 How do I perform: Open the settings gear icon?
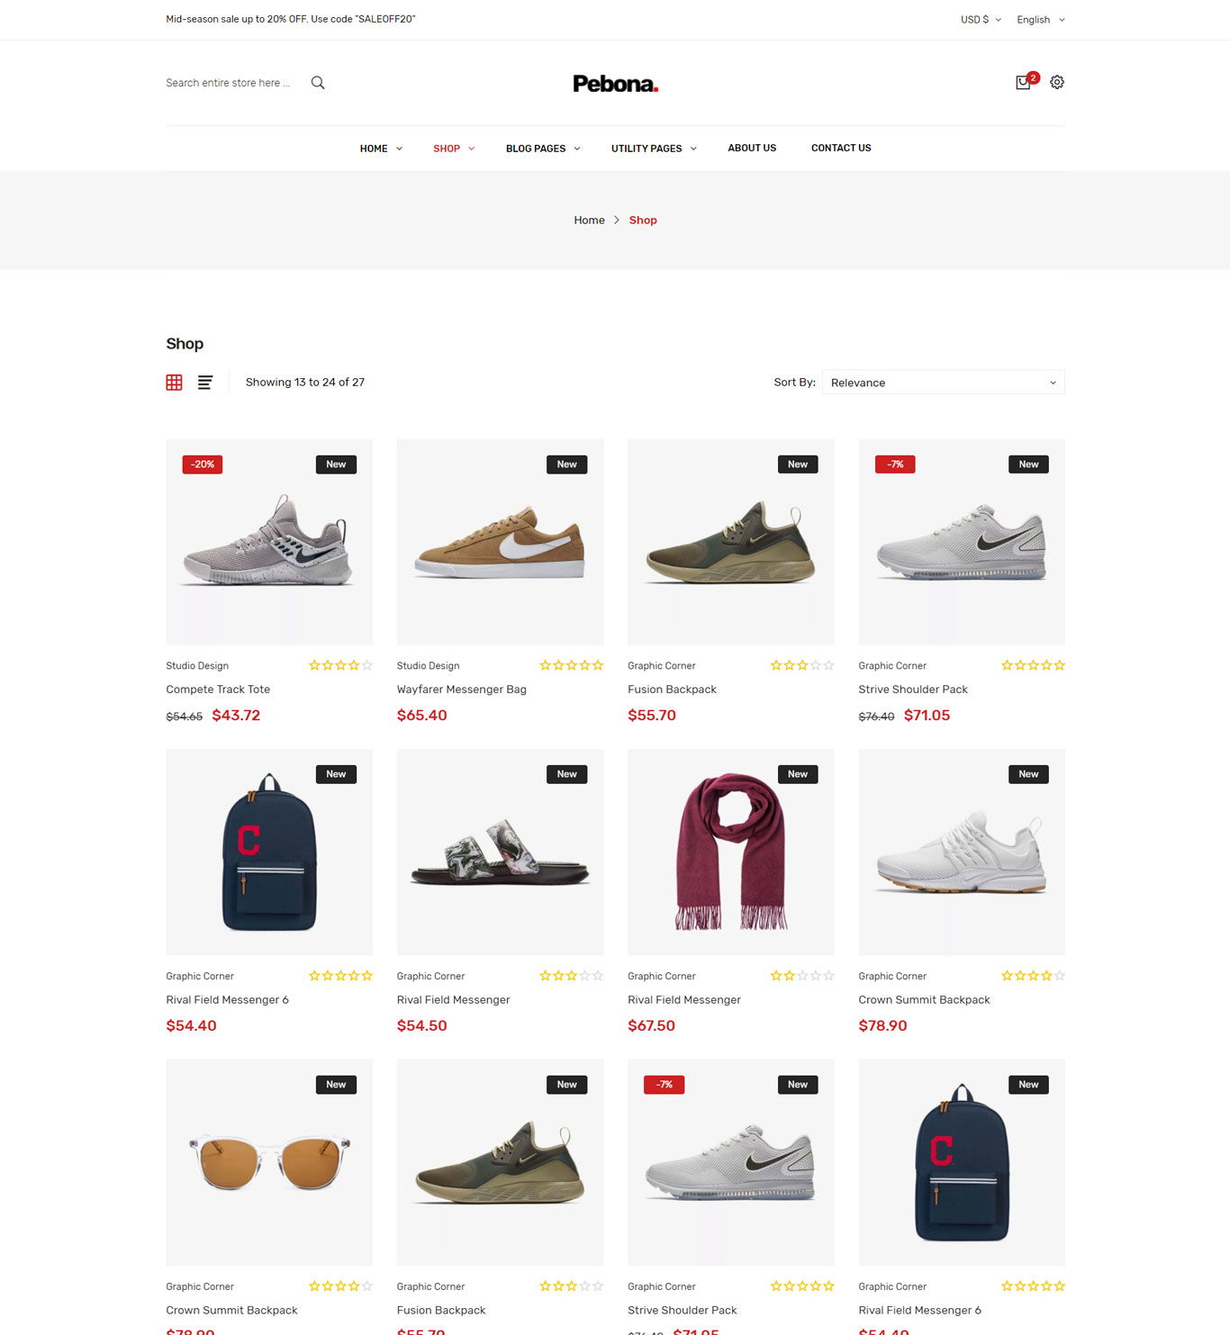pos(1057,82)
